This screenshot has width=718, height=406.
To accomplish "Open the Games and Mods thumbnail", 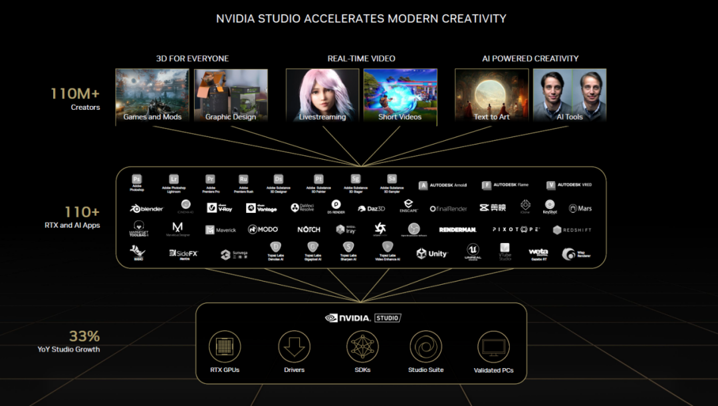I will coord(152,95).
